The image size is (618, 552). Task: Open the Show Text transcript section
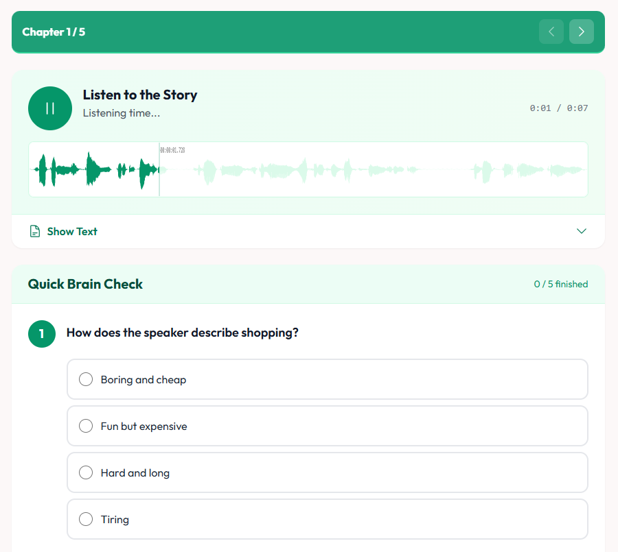click(72, 232)
